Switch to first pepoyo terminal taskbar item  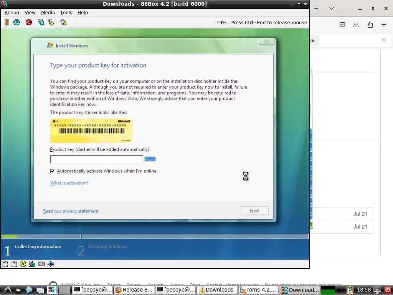(93, 290)
